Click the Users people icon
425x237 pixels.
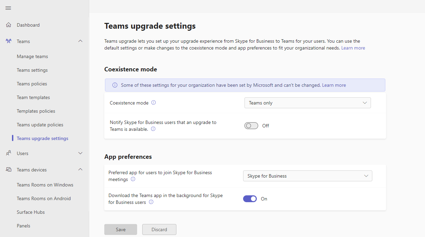click(x=9, y=153)
